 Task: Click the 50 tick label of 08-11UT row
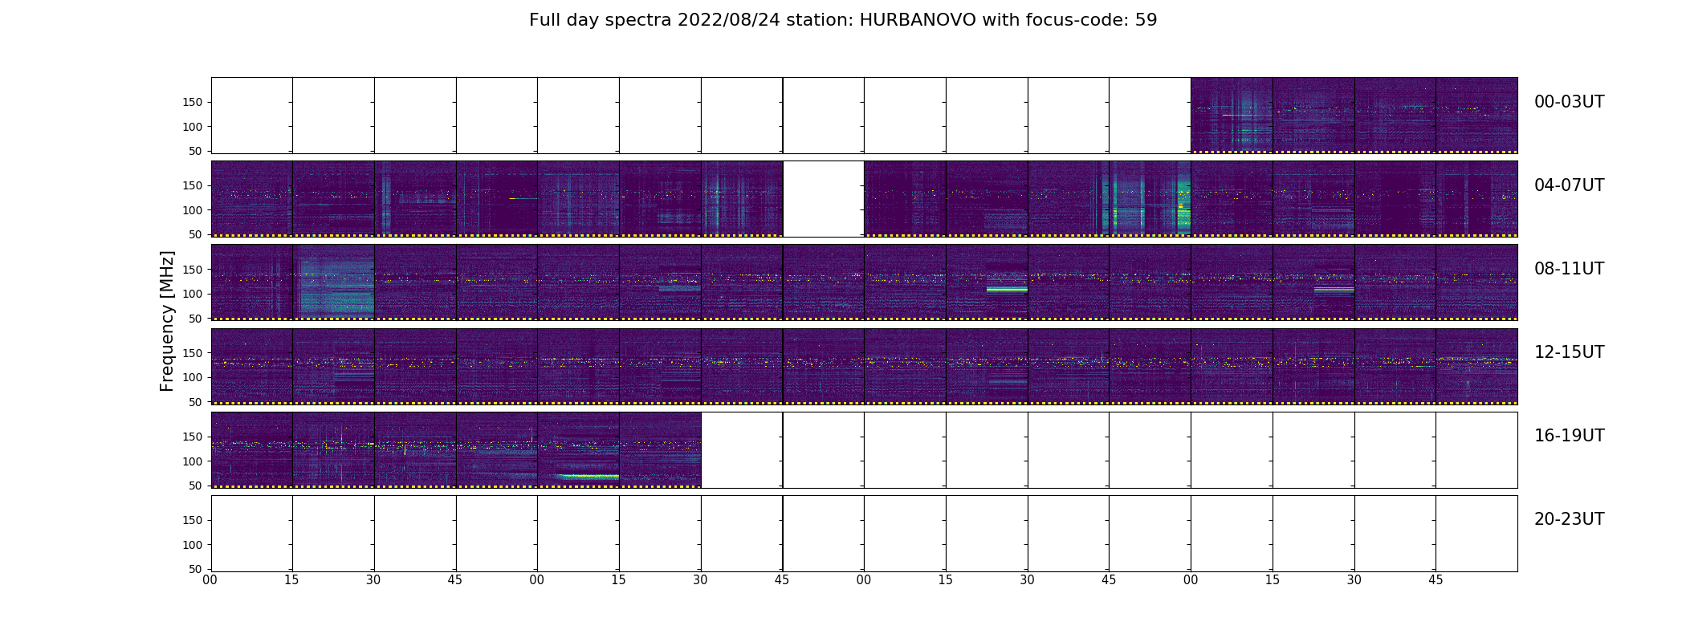(x=195, y=319)
